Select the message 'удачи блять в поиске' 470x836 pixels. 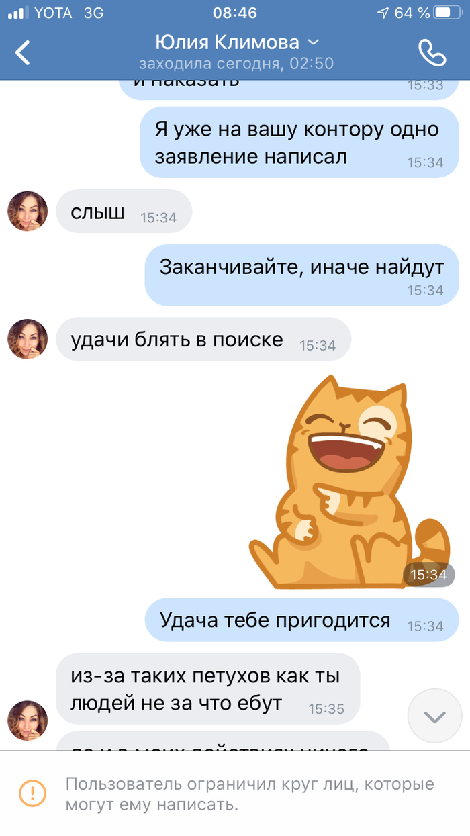pos(203,340)
